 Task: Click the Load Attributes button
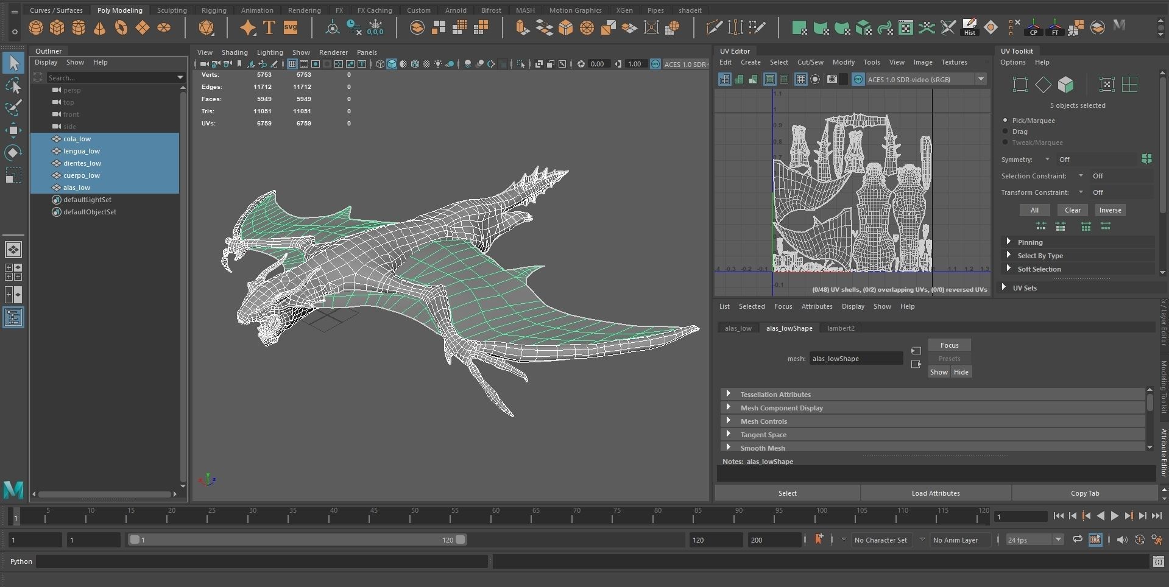click(x=935, y=493)
